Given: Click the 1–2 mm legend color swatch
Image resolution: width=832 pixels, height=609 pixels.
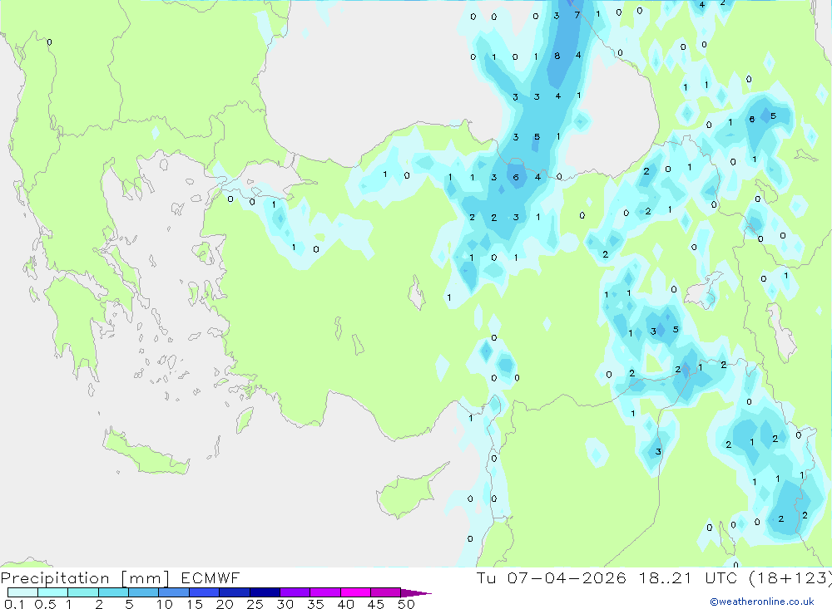Looking at the screenshot, I should 83,592.
